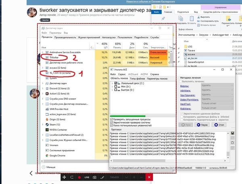Click the Origin (32 бита) process icon

click(x=47, y=120)
